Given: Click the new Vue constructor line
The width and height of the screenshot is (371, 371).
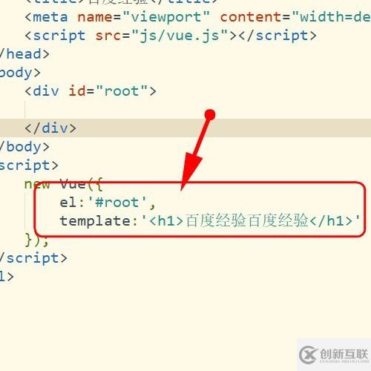Looking at the screenshot, I should click(x=63, y=184).
